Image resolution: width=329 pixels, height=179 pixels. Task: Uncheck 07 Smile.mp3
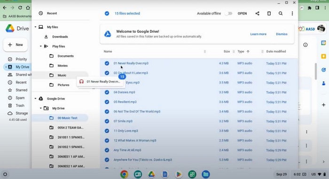tap(107, 121)
